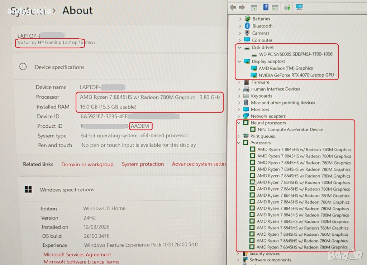The width and height of the screenshot is (367, 265).
Task: Click Scan for hardware changes monitor icon
Action: (299, 8)
